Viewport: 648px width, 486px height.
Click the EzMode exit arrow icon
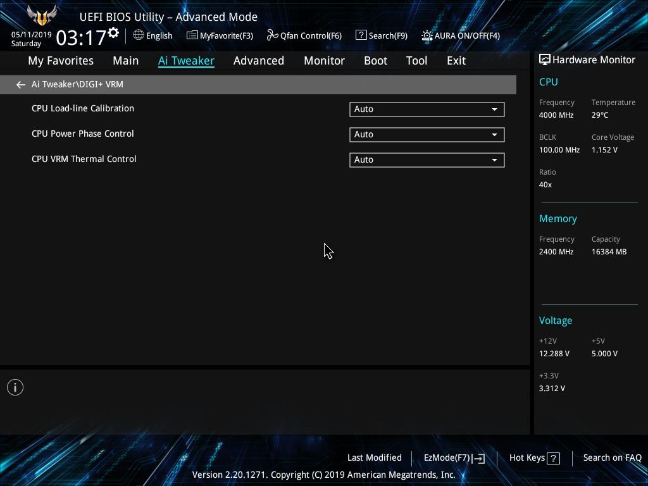478,458
